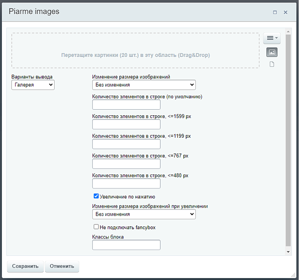The width and height of the screenshot is (299, 280).
Task: Enable the 'Не подключать fancybox' checkbox
Action: click(x=96, y=227)
